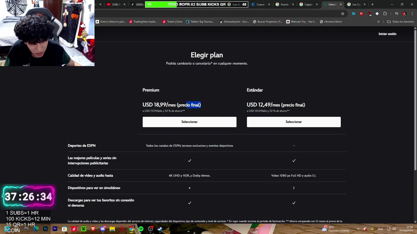Open the TradingView extension icon

pyautogui.click(x=353, y=14)
